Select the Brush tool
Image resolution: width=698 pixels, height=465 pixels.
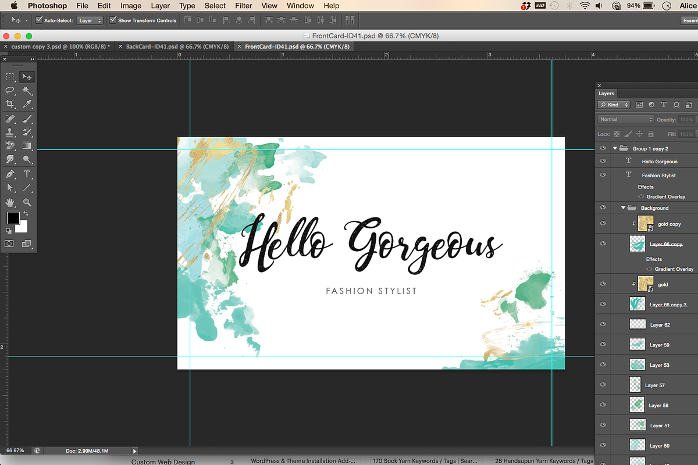(x=27, y=119)
